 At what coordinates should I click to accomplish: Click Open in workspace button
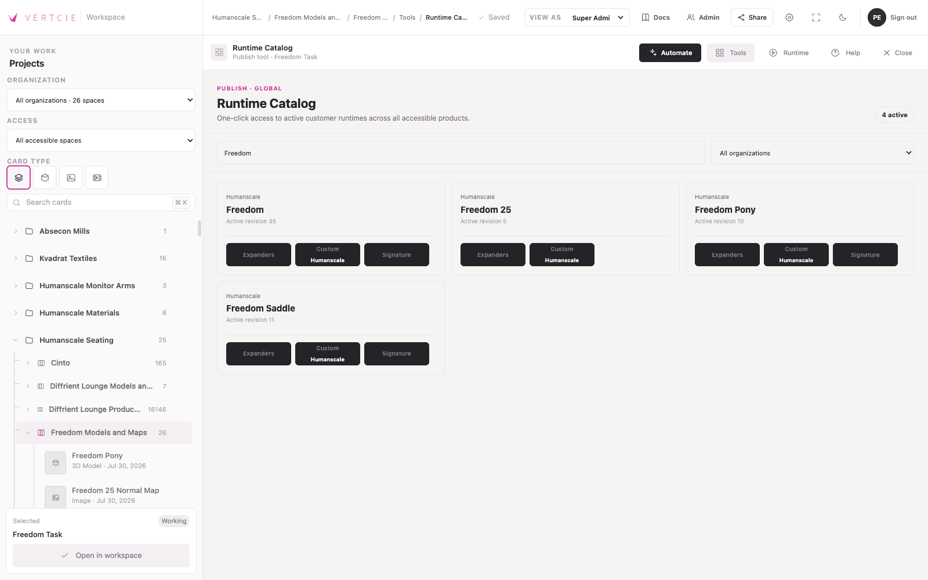click(101, 556)
